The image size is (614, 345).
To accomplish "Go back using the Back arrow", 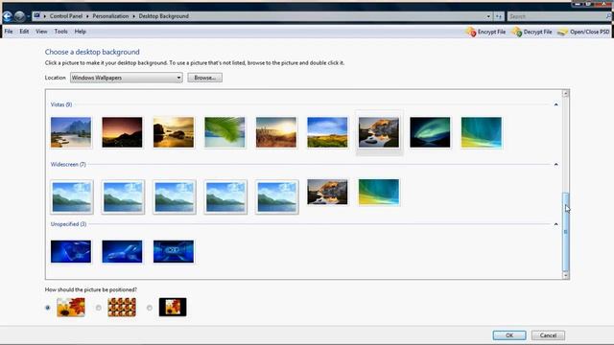I will 8,16.
